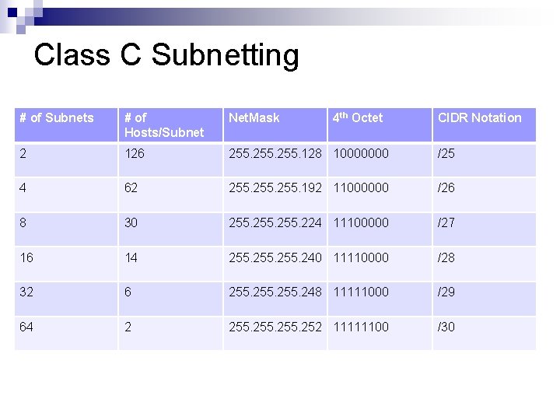Select the 255.255.255.248 netmask cell

pos(275,292)
